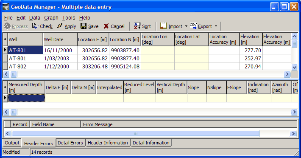Switch to the Detail Errors tab

tap(70, 143)
